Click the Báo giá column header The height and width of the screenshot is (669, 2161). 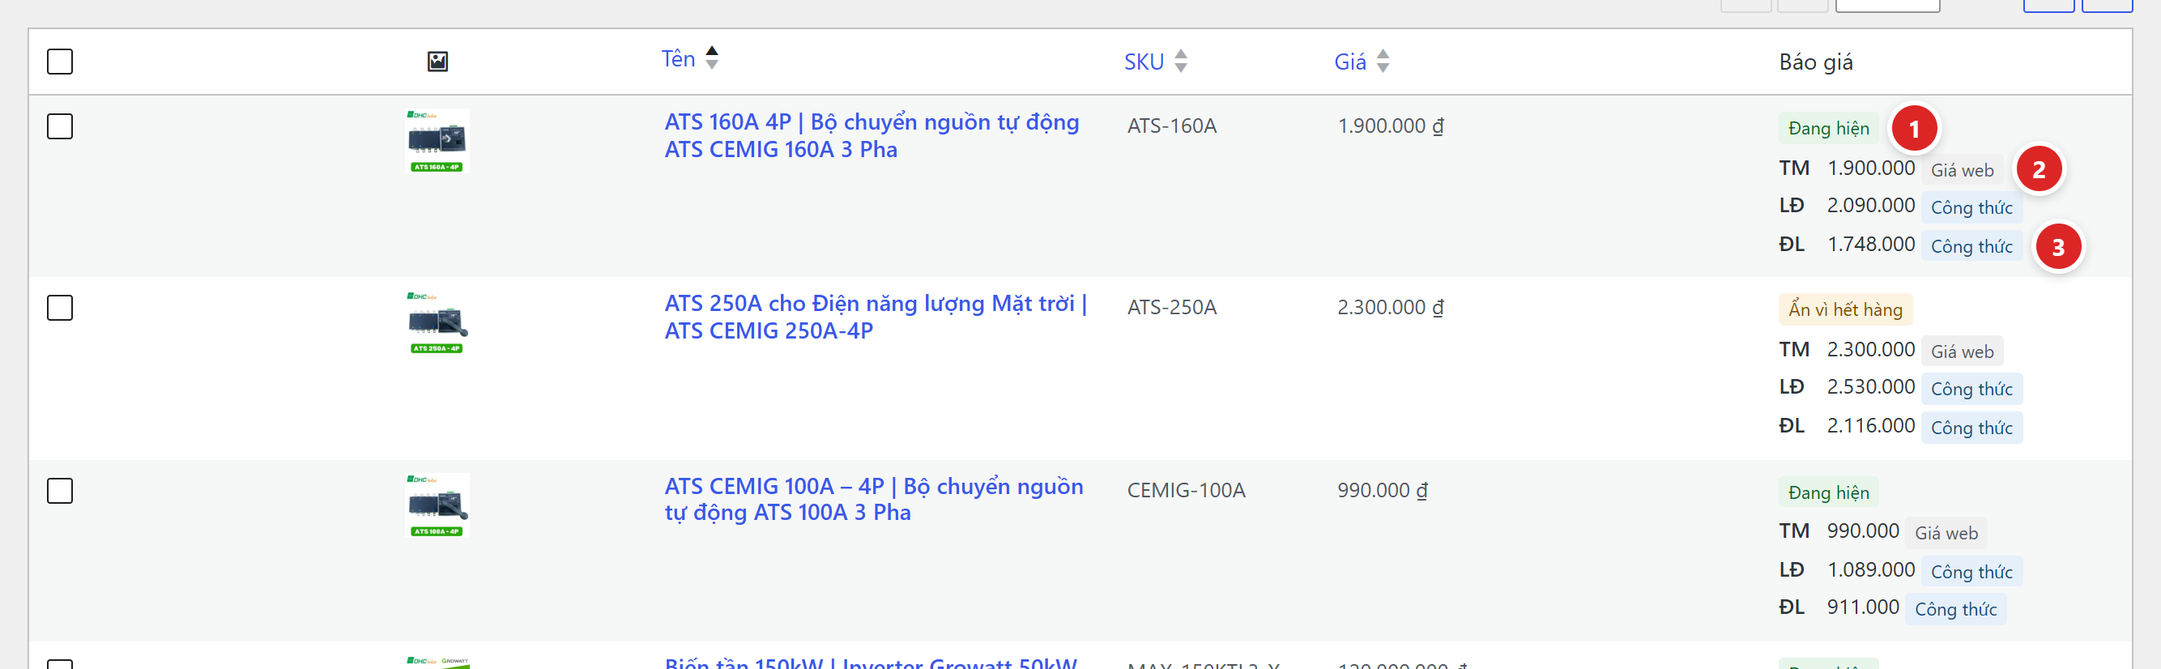1815,62
